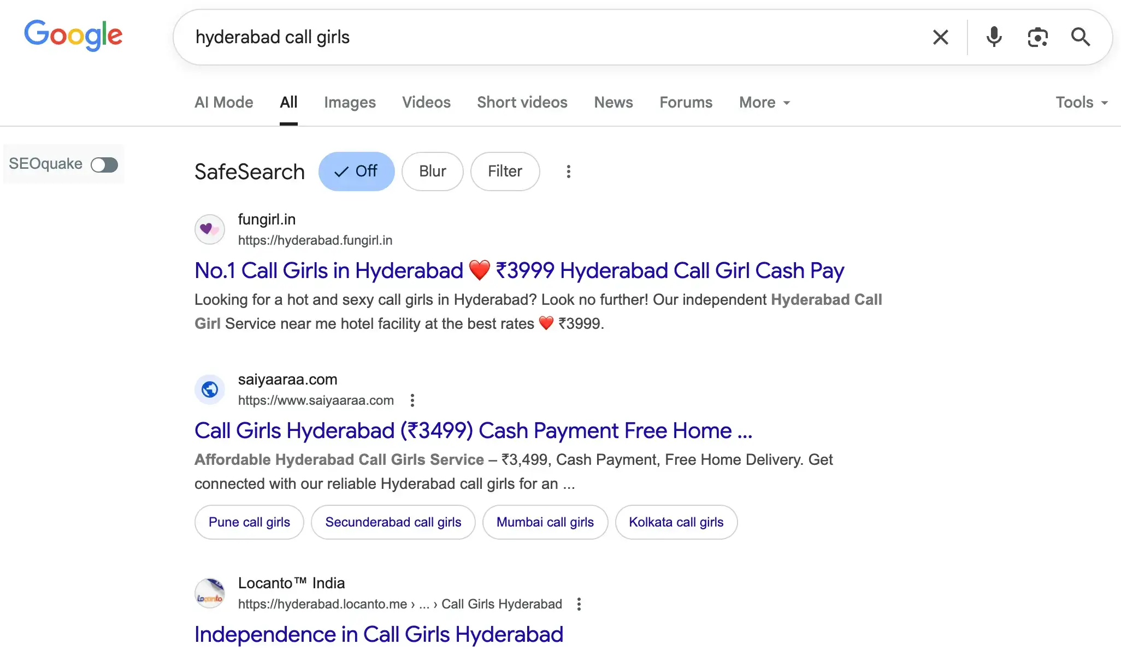Switch to the Images tab
1121x650 pixels.
click(350, 103)
